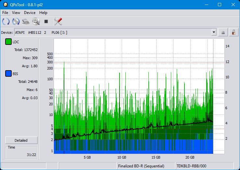
Task: Click the green LDC color swatch
Action: pyautogui.click(x=8, y=42)
